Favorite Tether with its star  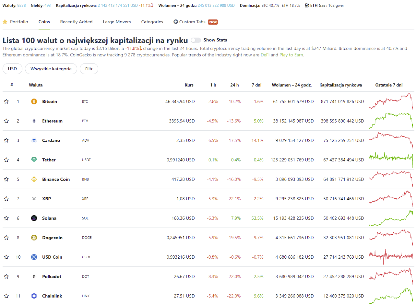pyautogui.click(x=6, y=160)
